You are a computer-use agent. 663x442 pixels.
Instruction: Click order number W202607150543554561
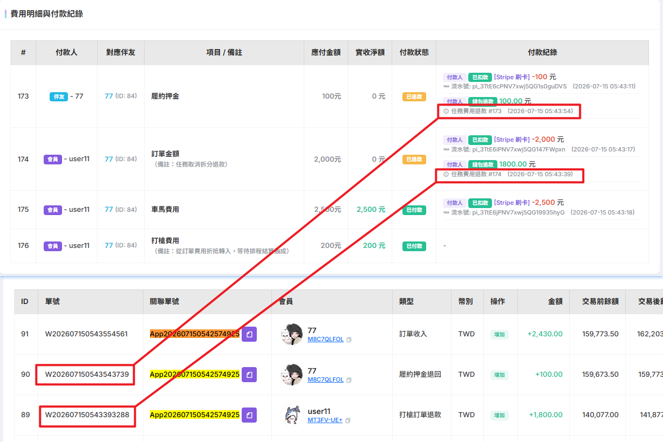[x=86, y=334]
